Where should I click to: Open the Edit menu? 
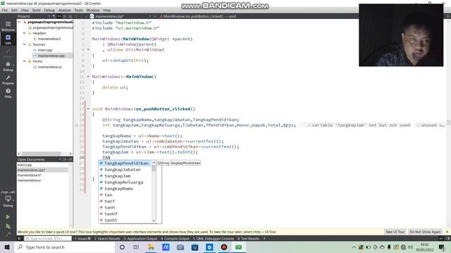[14, 10]
